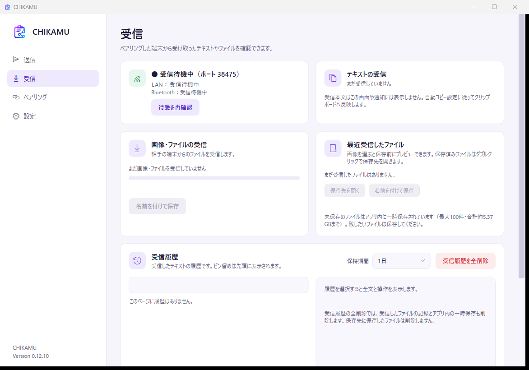
Task: Go to the ペアリング page
Action: pos(53,97)
